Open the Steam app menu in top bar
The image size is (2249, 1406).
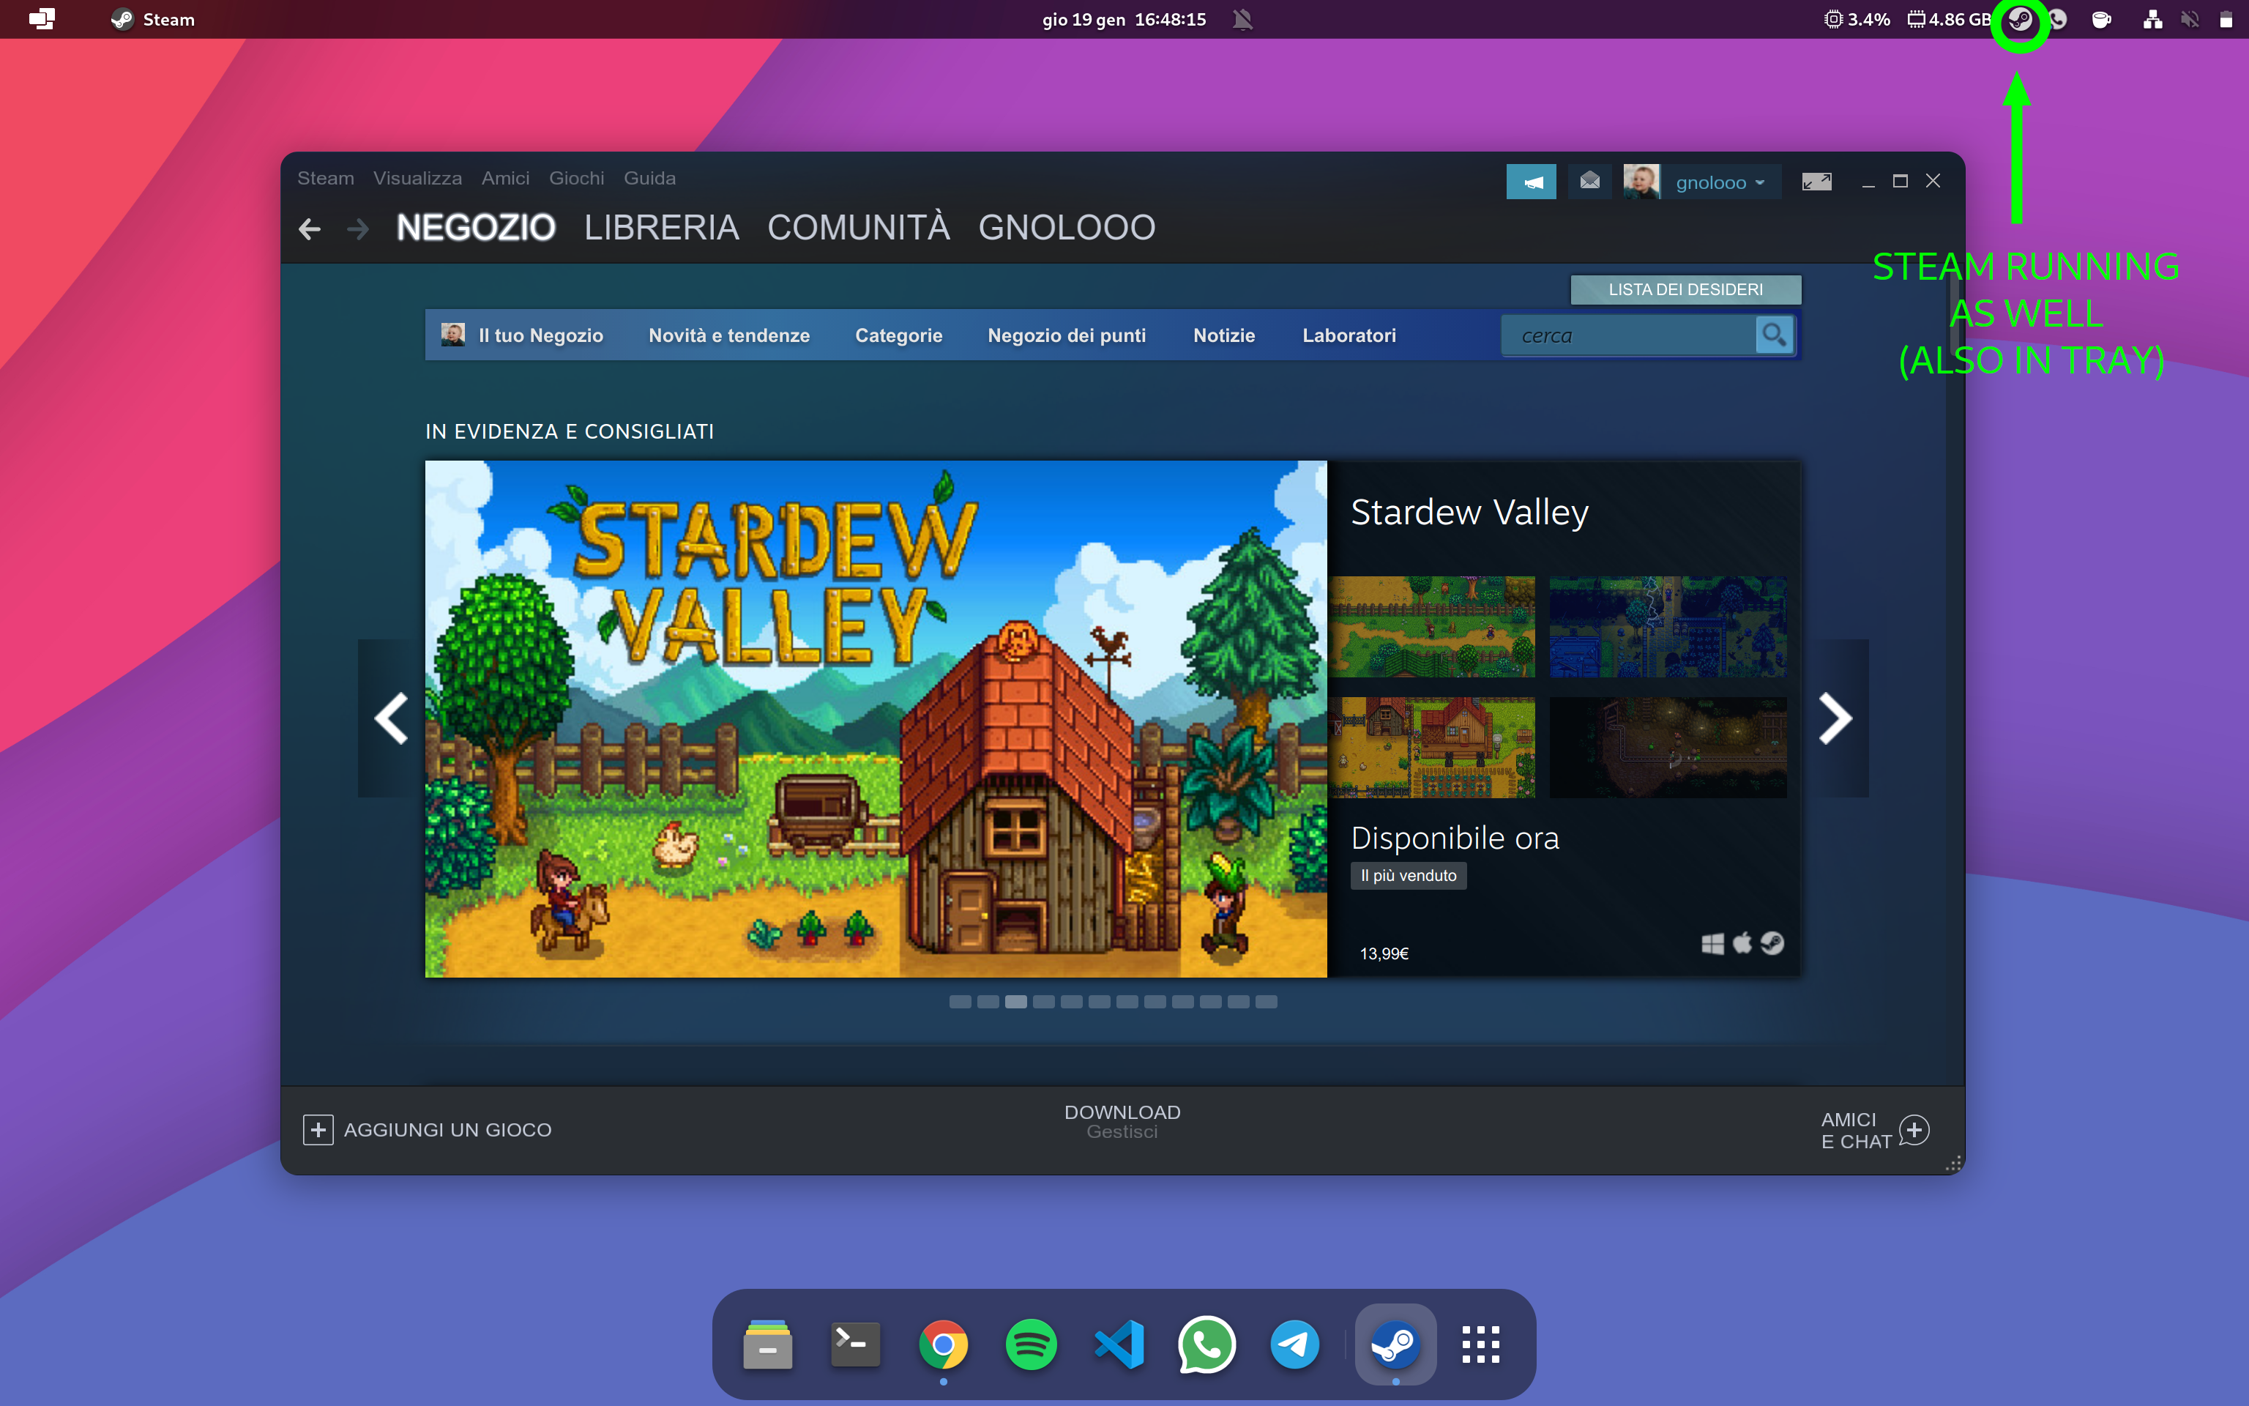tap(153, 20)
